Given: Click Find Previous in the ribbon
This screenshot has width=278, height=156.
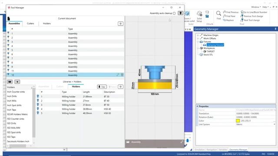Looking at the screenshot, I should pos(231,12).
